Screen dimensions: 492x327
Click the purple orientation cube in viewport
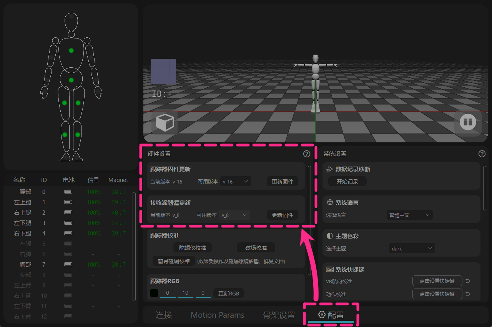click(163, 72)
